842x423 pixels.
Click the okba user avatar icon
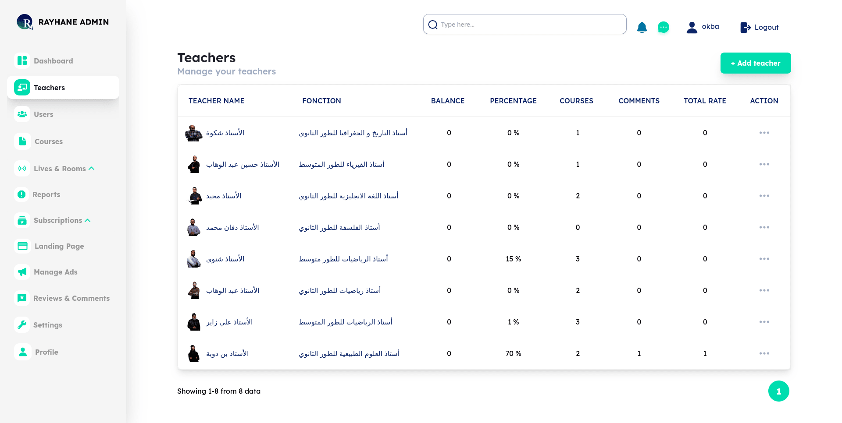(692, 28)
